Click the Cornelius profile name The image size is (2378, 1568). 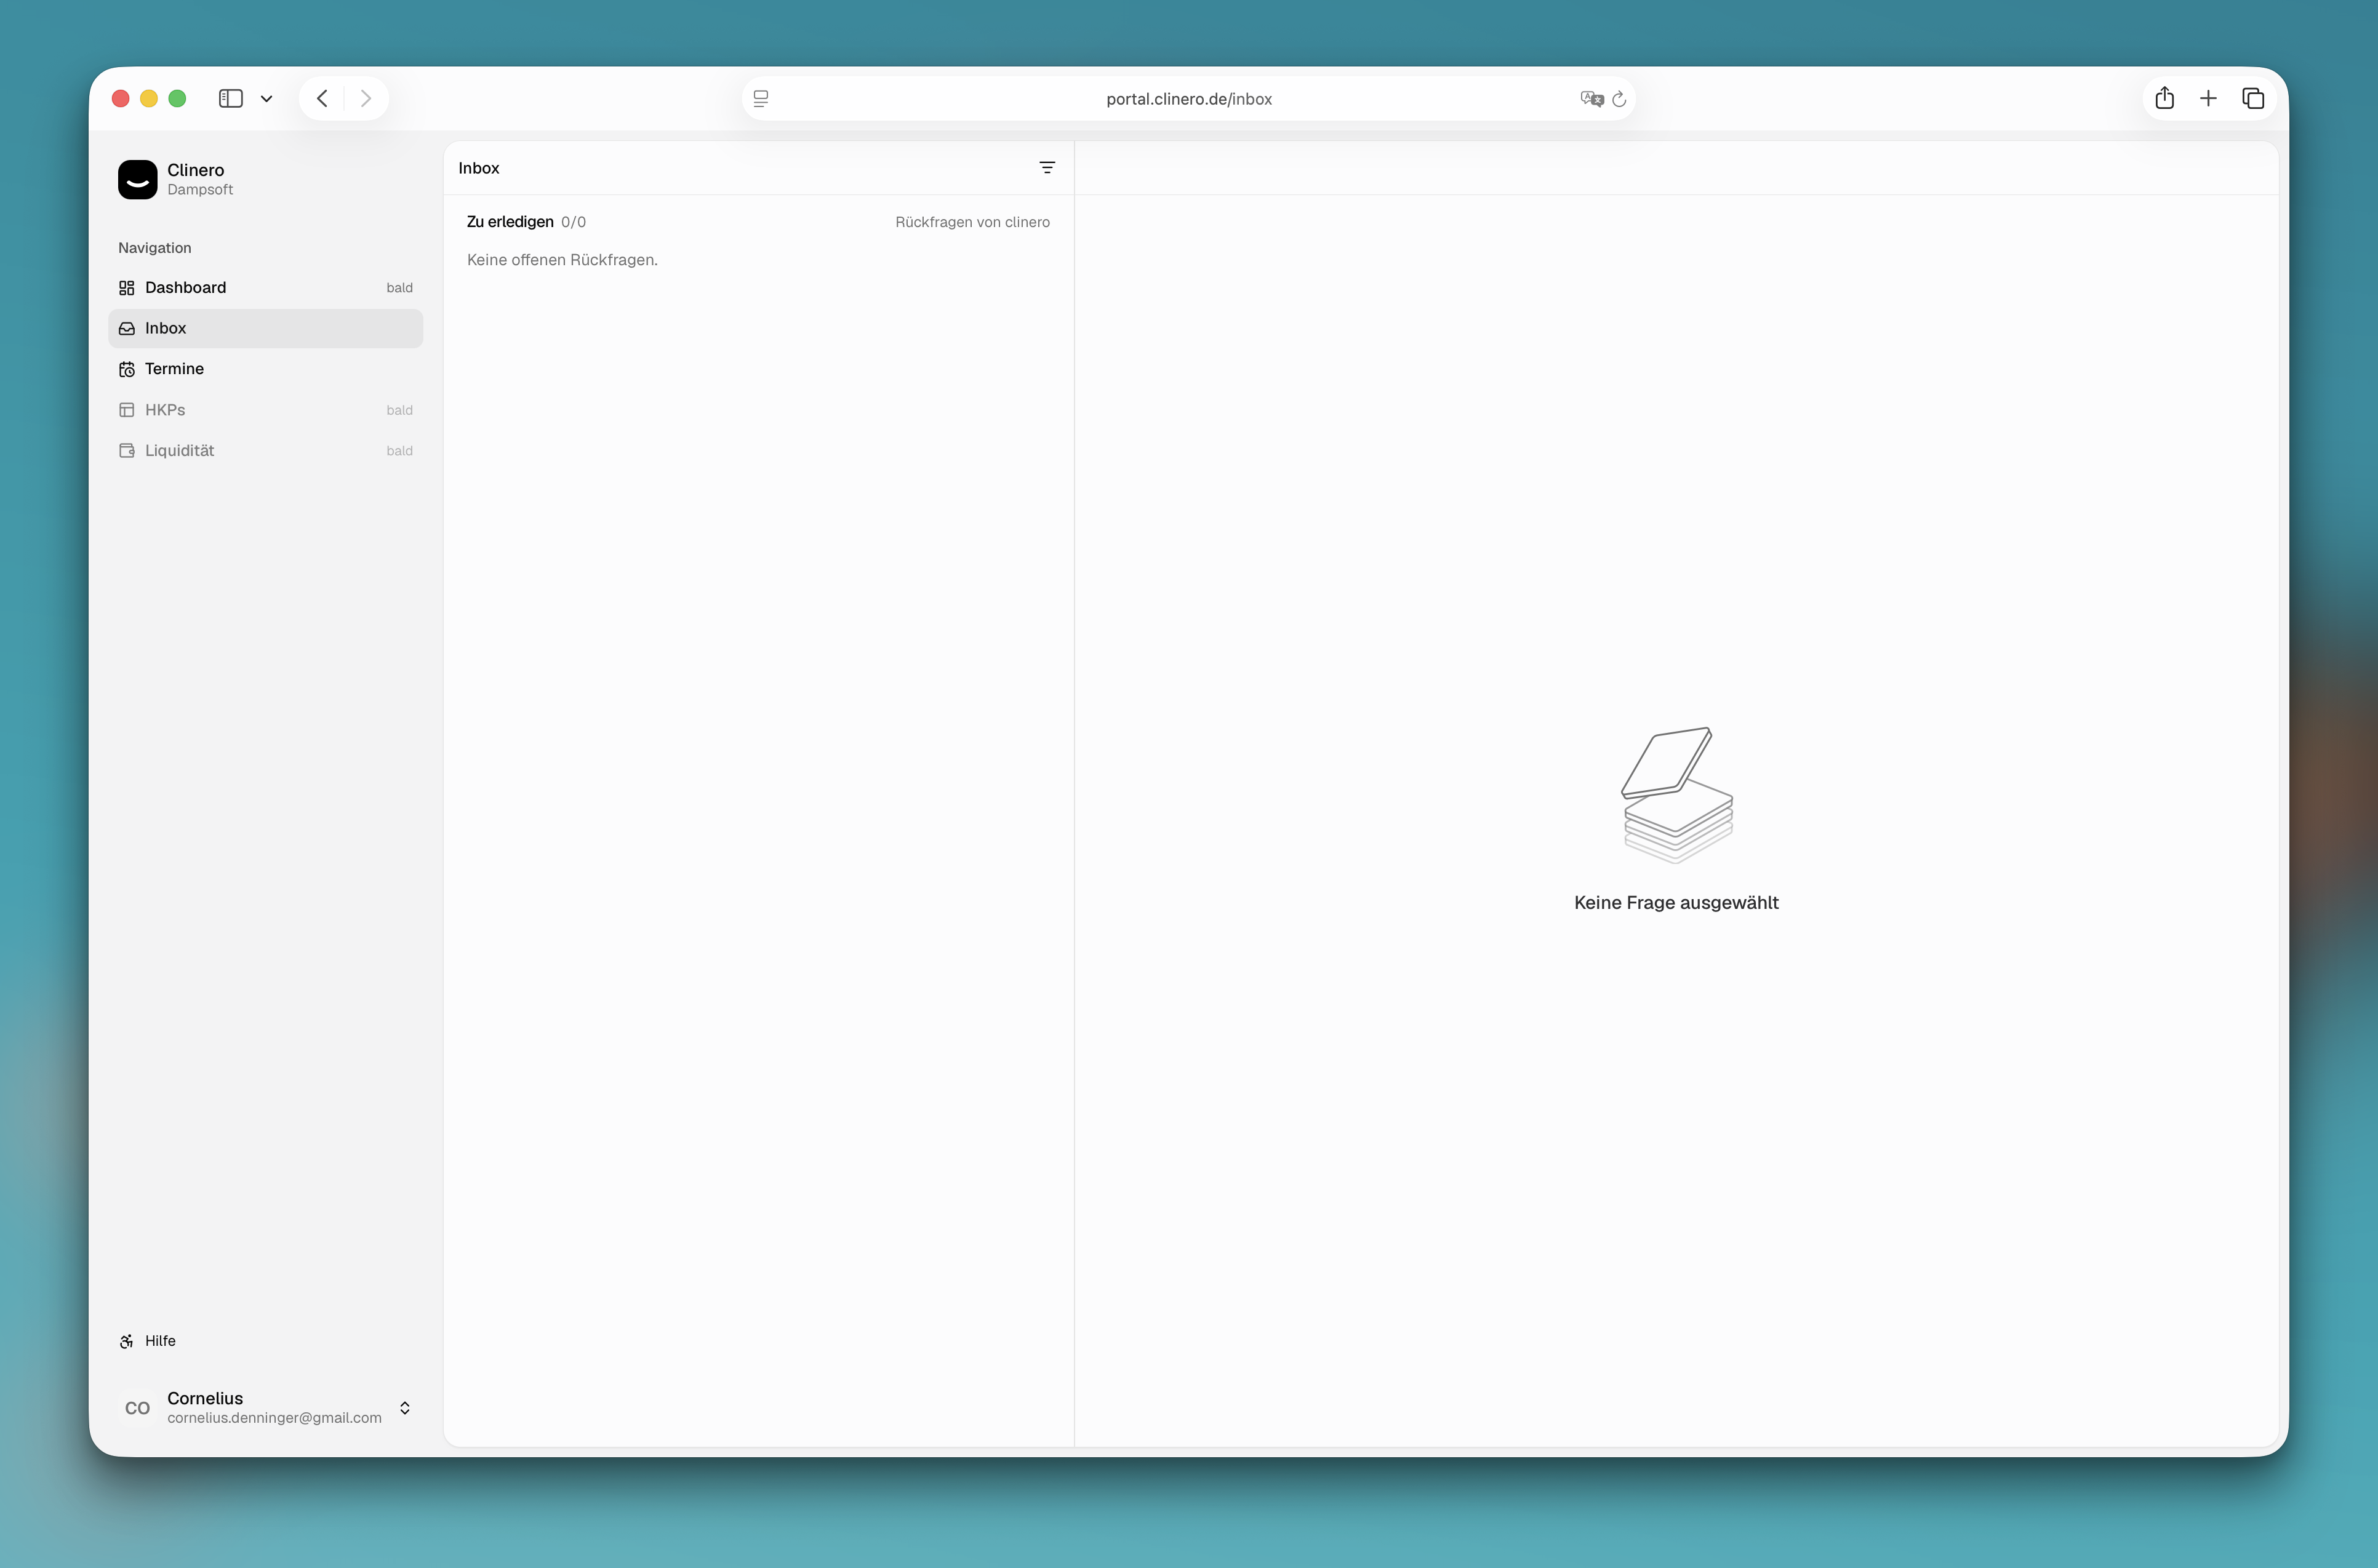pos(205,1398)
